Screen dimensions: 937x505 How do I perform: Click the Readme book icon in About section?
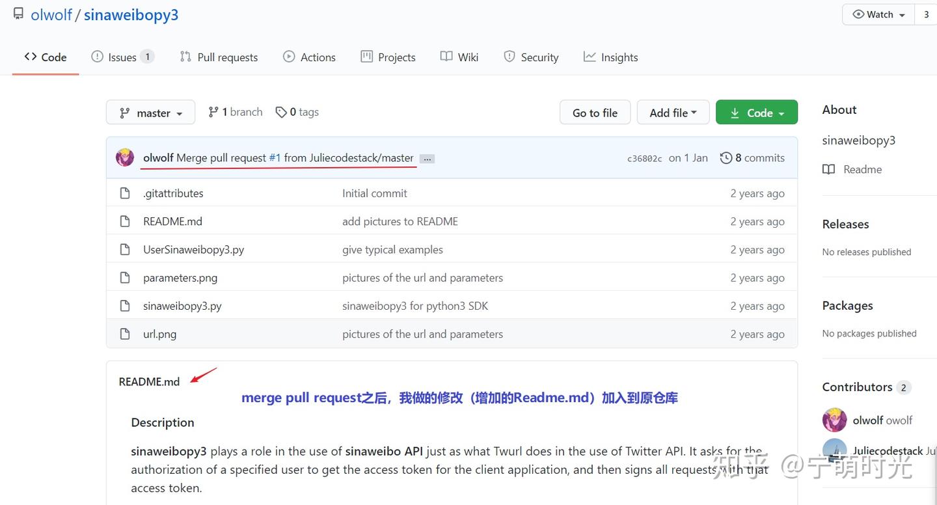[829, 169]
